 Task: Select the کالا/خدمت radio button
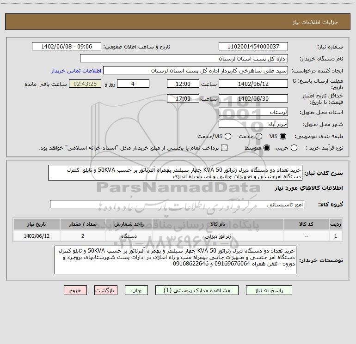pos(228,136)
